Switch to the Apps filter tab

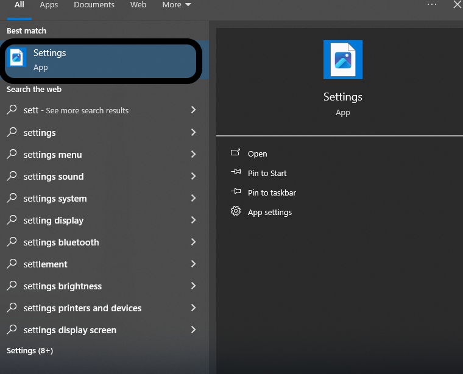[x=49, y=5]
